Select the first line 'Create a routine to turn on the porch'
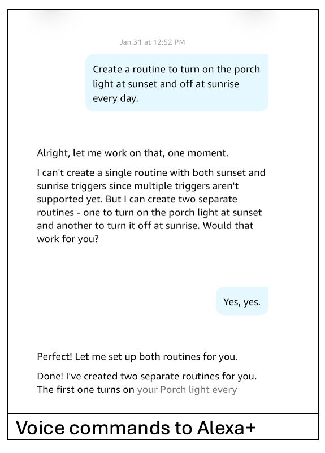The width and height of the screenshot is (325, 453). pos(176,70)
